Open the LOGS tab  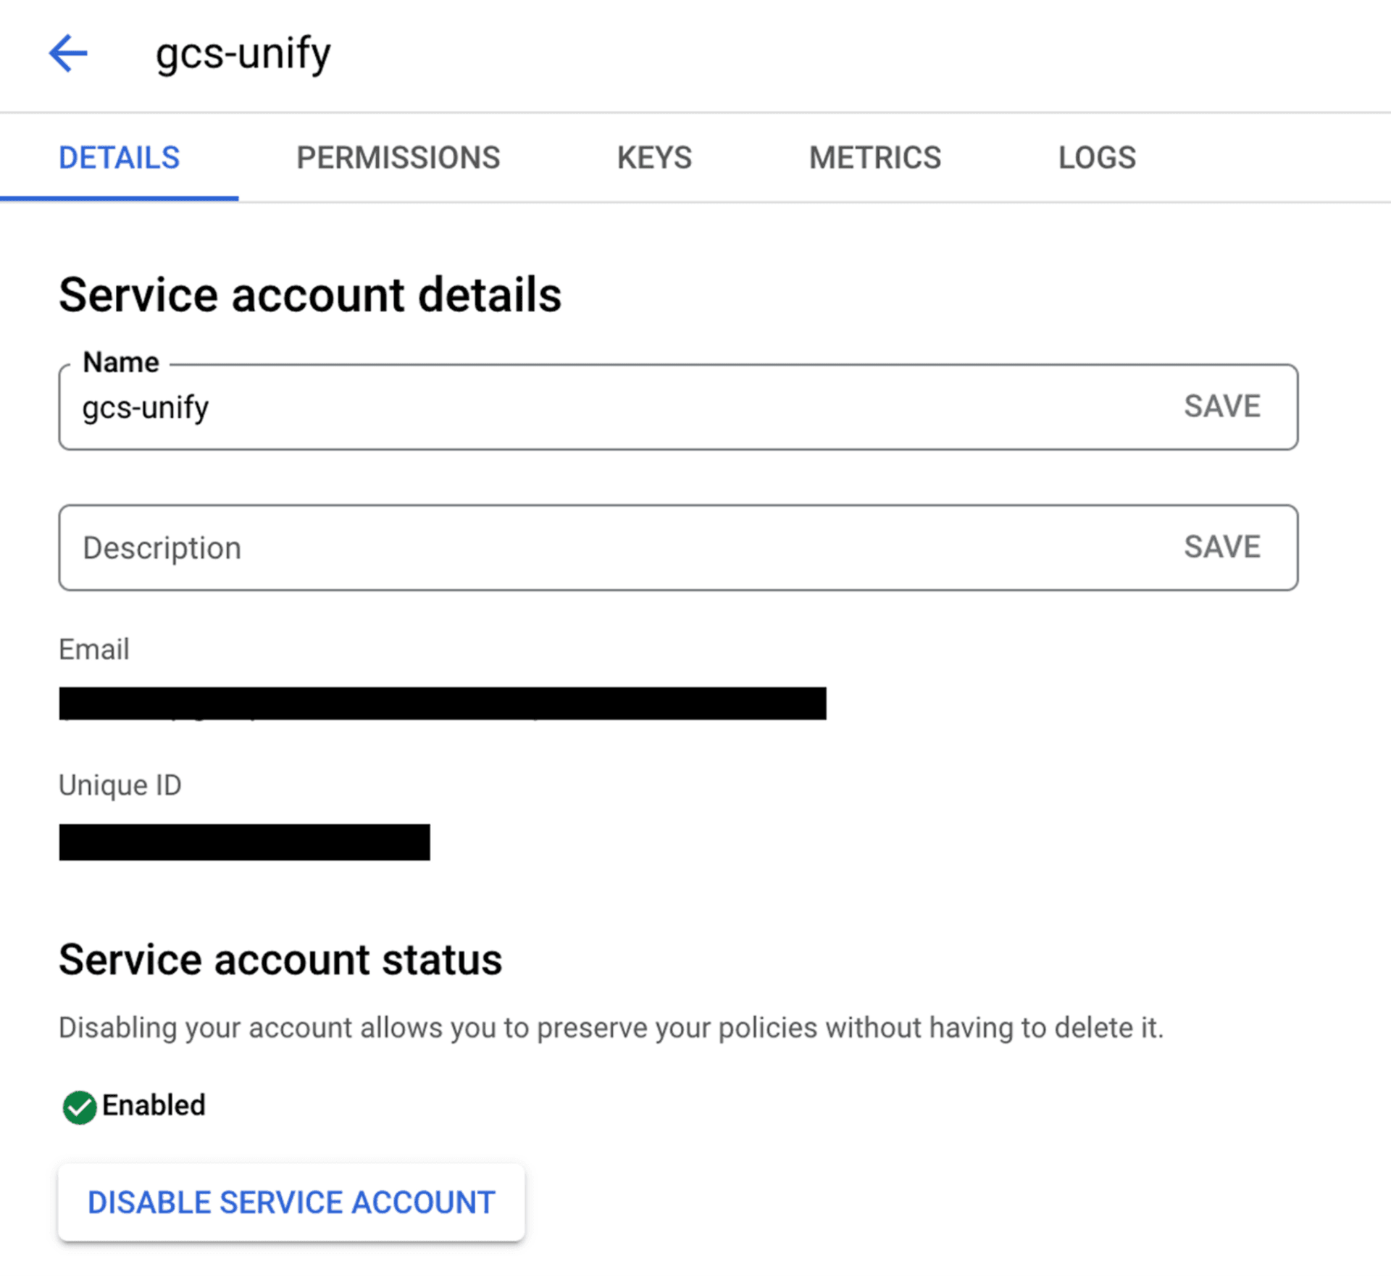click(1097, 158)
